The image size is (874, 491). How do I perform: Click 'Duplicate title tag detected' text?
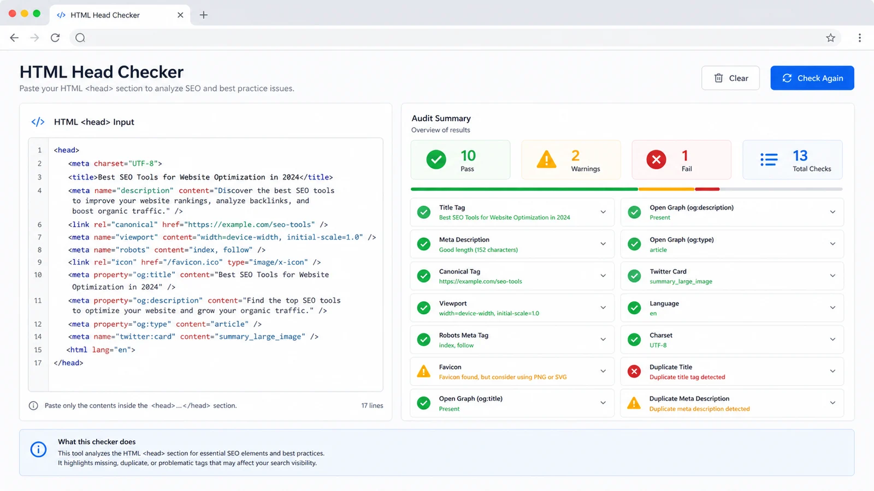click(687, 377)
